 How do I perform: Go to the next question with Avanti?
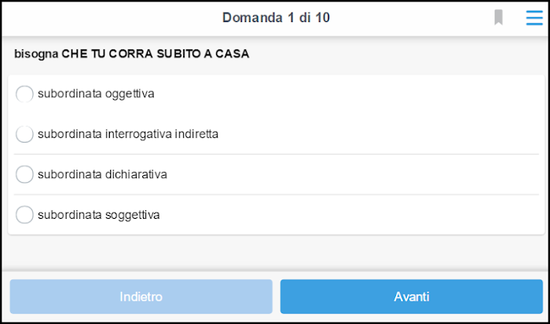pyautogui.click(x=412, y=297)
